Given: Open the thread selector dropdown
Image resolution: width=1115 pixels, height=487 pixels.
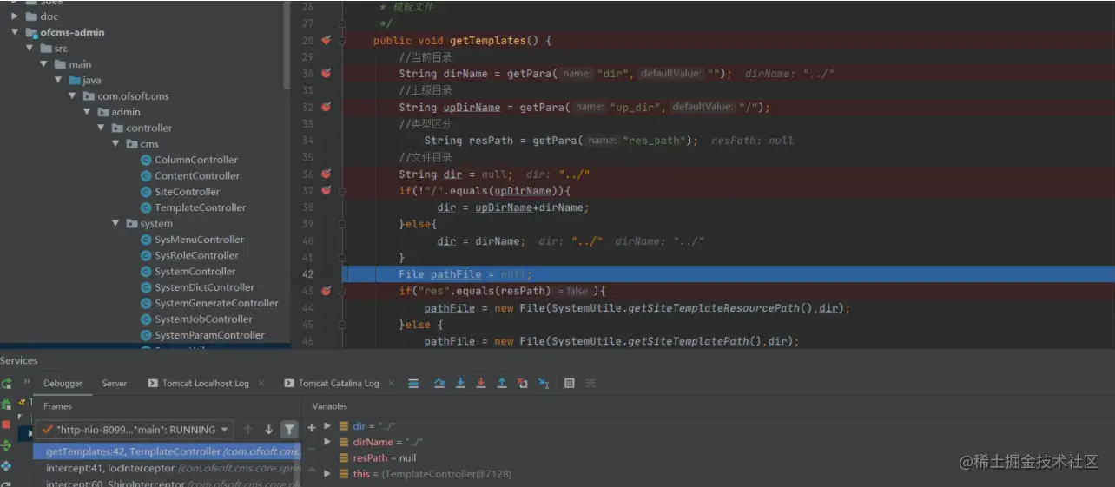Looking at the screenshot, I should (x=135, y=430).
